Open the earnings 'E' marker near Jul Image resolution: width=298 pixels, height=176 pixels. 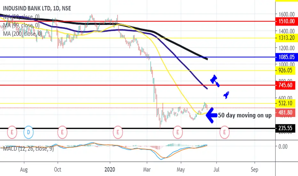point(224,132)
